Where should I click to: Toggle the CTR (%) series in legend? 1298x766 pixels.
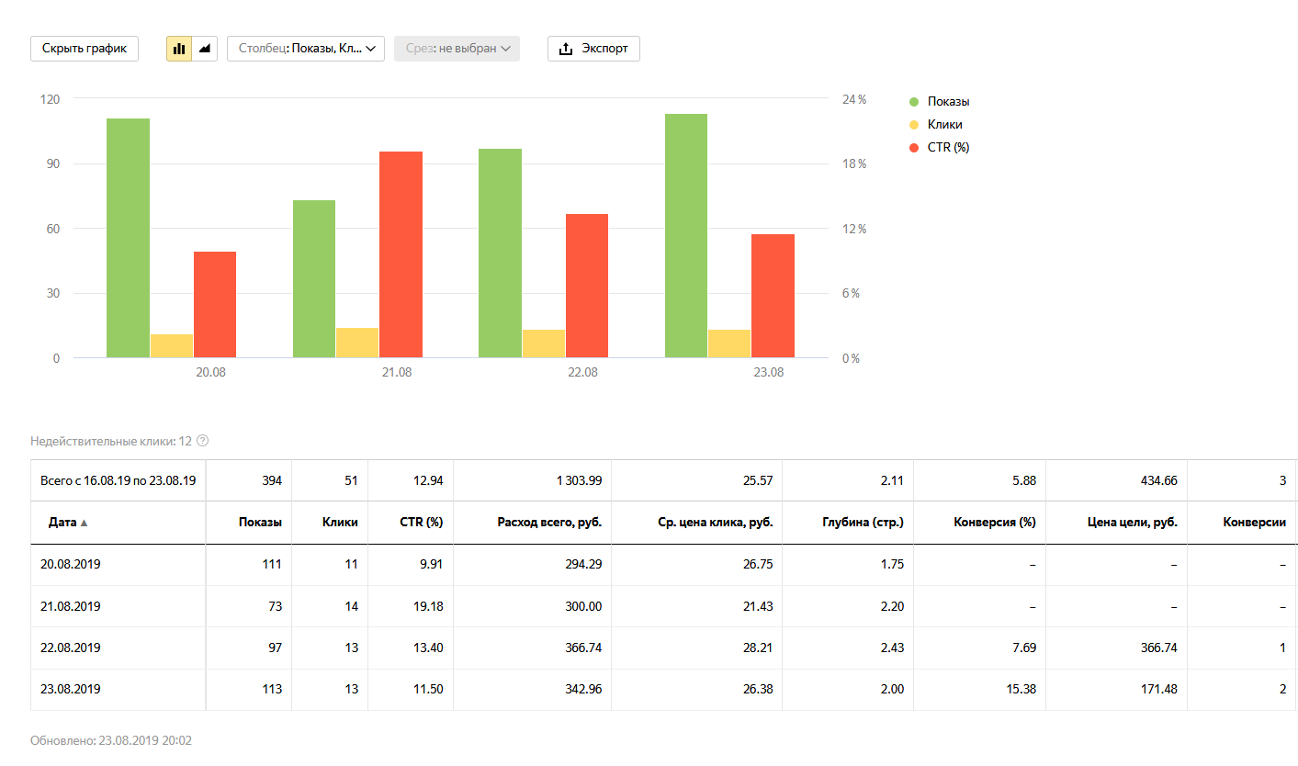(x=947, y=148)
